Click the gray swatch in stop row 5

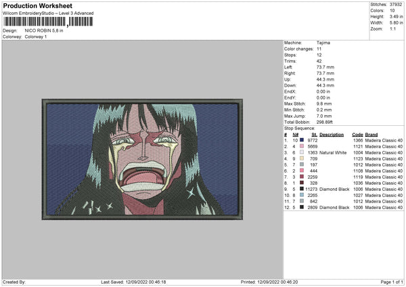[302, 164]
